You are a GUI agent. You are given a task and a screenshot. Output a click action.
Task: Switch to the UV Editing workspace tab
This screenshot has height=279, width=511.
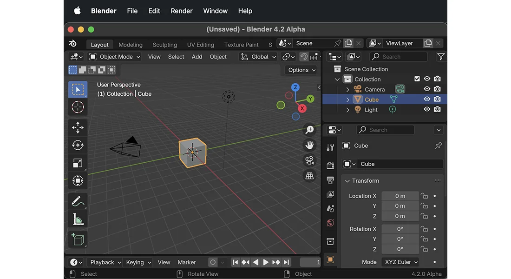[x=200, y=45]
